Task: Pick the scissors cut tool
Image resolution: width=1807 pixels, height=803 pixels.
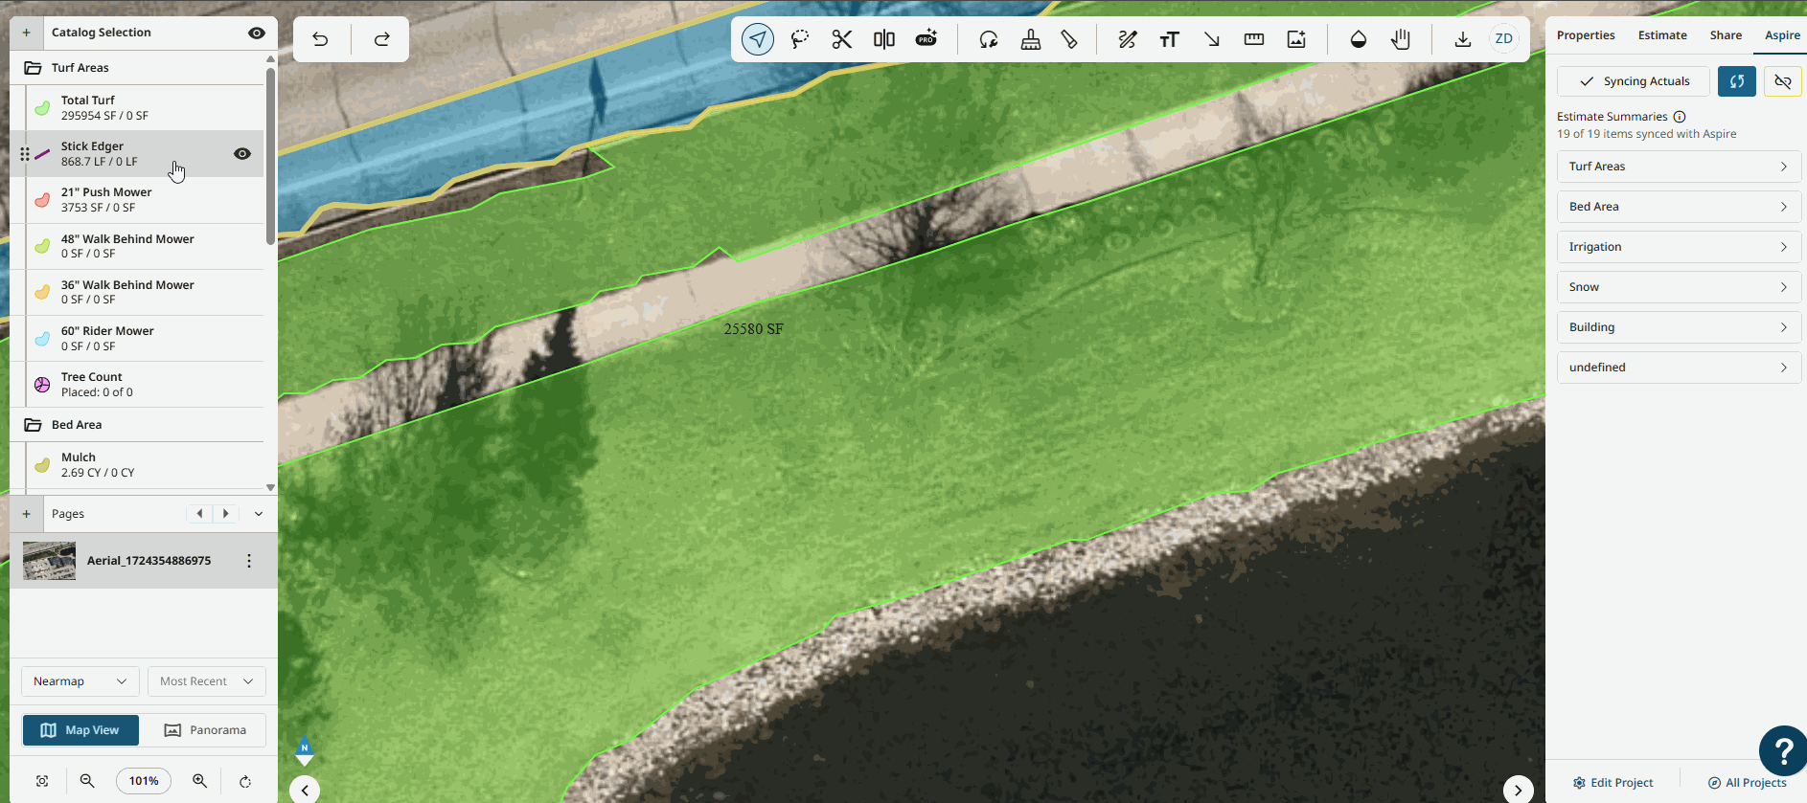Action: click(x=842, y=39)
